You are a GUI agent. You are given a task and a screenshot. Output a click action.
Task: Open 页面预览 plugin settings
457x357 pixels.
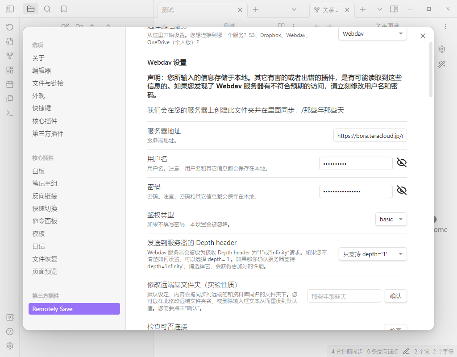pos(45,271)
